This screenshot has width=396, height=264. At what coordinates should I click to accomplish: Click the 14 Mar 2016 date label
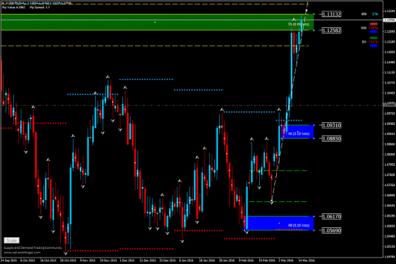[307, 260]
